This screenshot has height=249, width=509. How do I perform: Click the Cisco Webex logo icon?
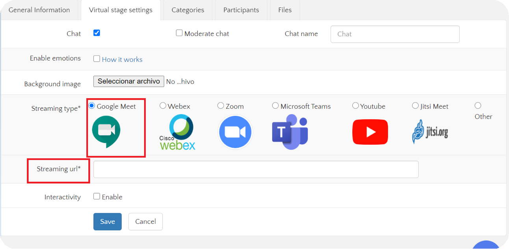click(177, 132)
